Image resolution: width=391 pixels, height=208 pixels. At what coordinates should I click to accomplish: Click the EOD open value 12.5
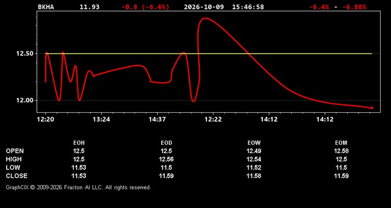tap(166, 151)
